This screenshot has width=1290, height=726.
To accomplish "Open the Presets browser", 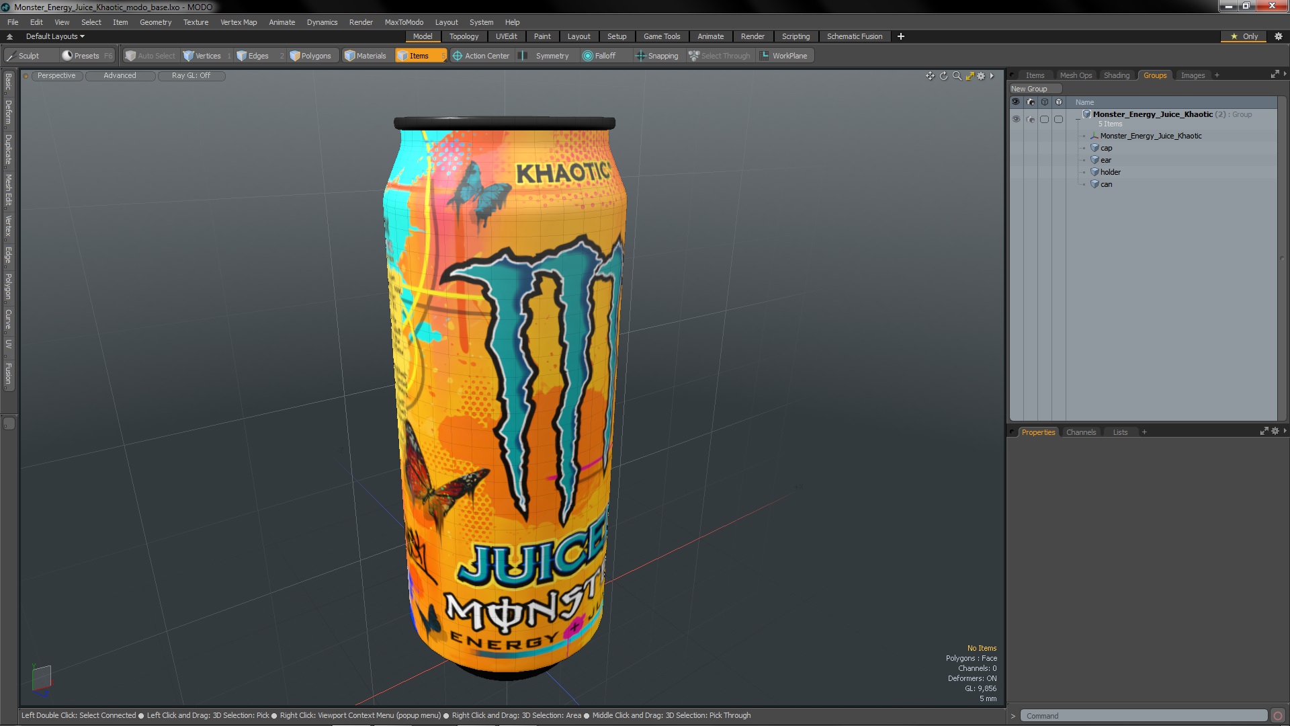I will [87, 56].
